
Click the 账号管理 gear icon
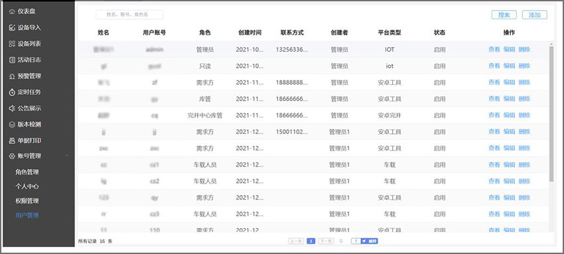(12, 156)
